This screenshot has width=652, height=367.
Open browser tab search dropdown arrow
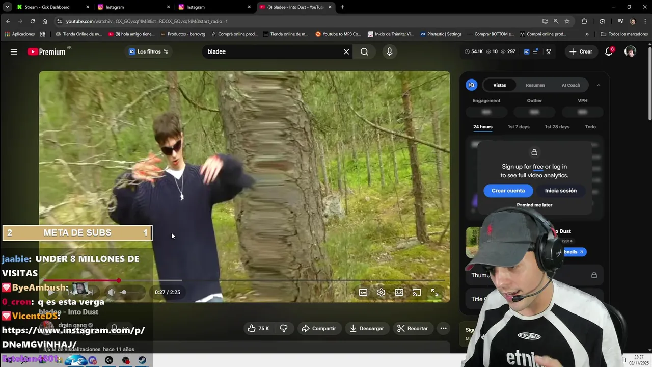click(x=7, y=7)
